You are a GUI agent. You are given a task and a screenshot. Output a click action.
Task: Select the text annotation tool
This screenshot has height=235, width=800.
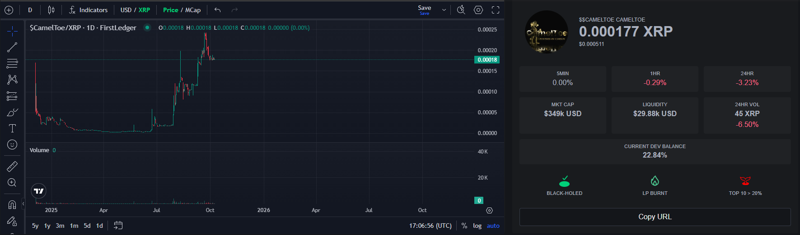click(x=12, y=129)
